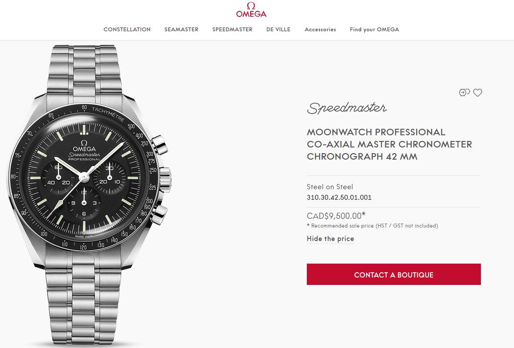Click the recommended sale price footnote

point(373,226)
